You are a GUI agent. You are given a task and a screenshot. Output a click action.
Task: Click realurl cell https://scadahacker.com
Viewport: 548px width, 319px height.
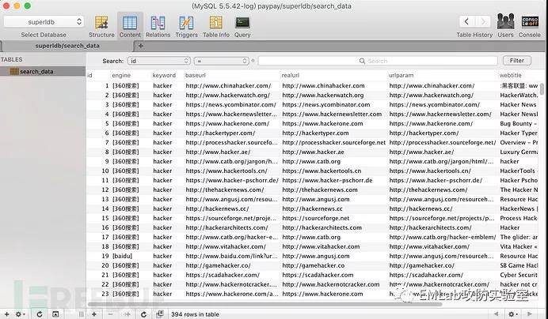click(x=318, y=275)
